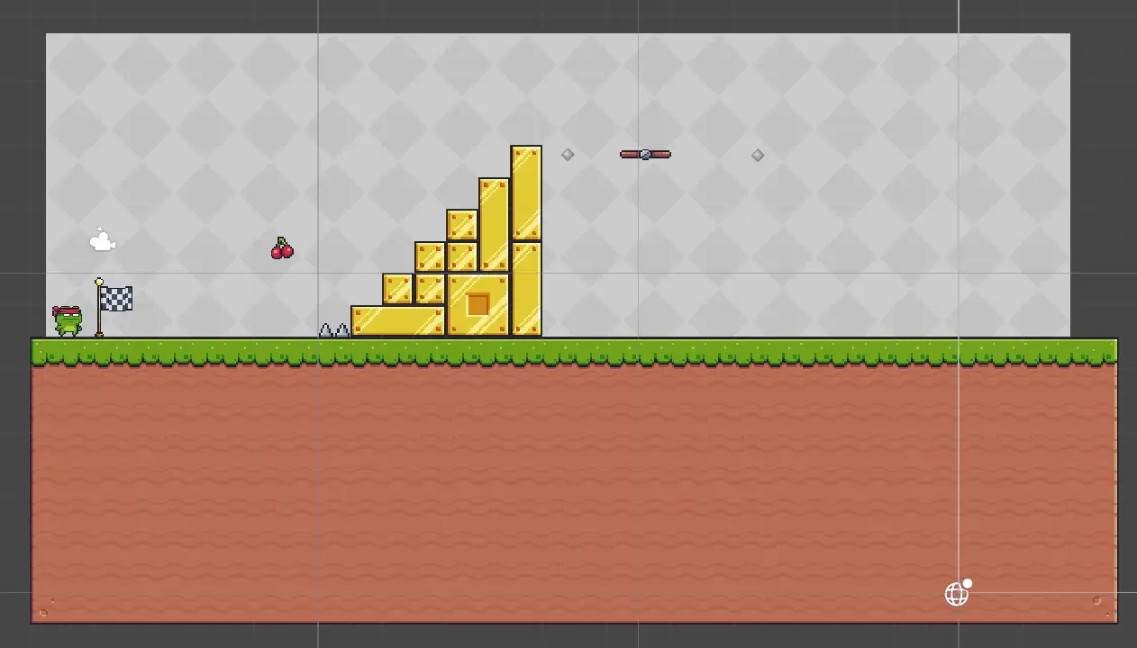
Task: Select the second-tallest vertical yellow block
Action: click(494, 224)
